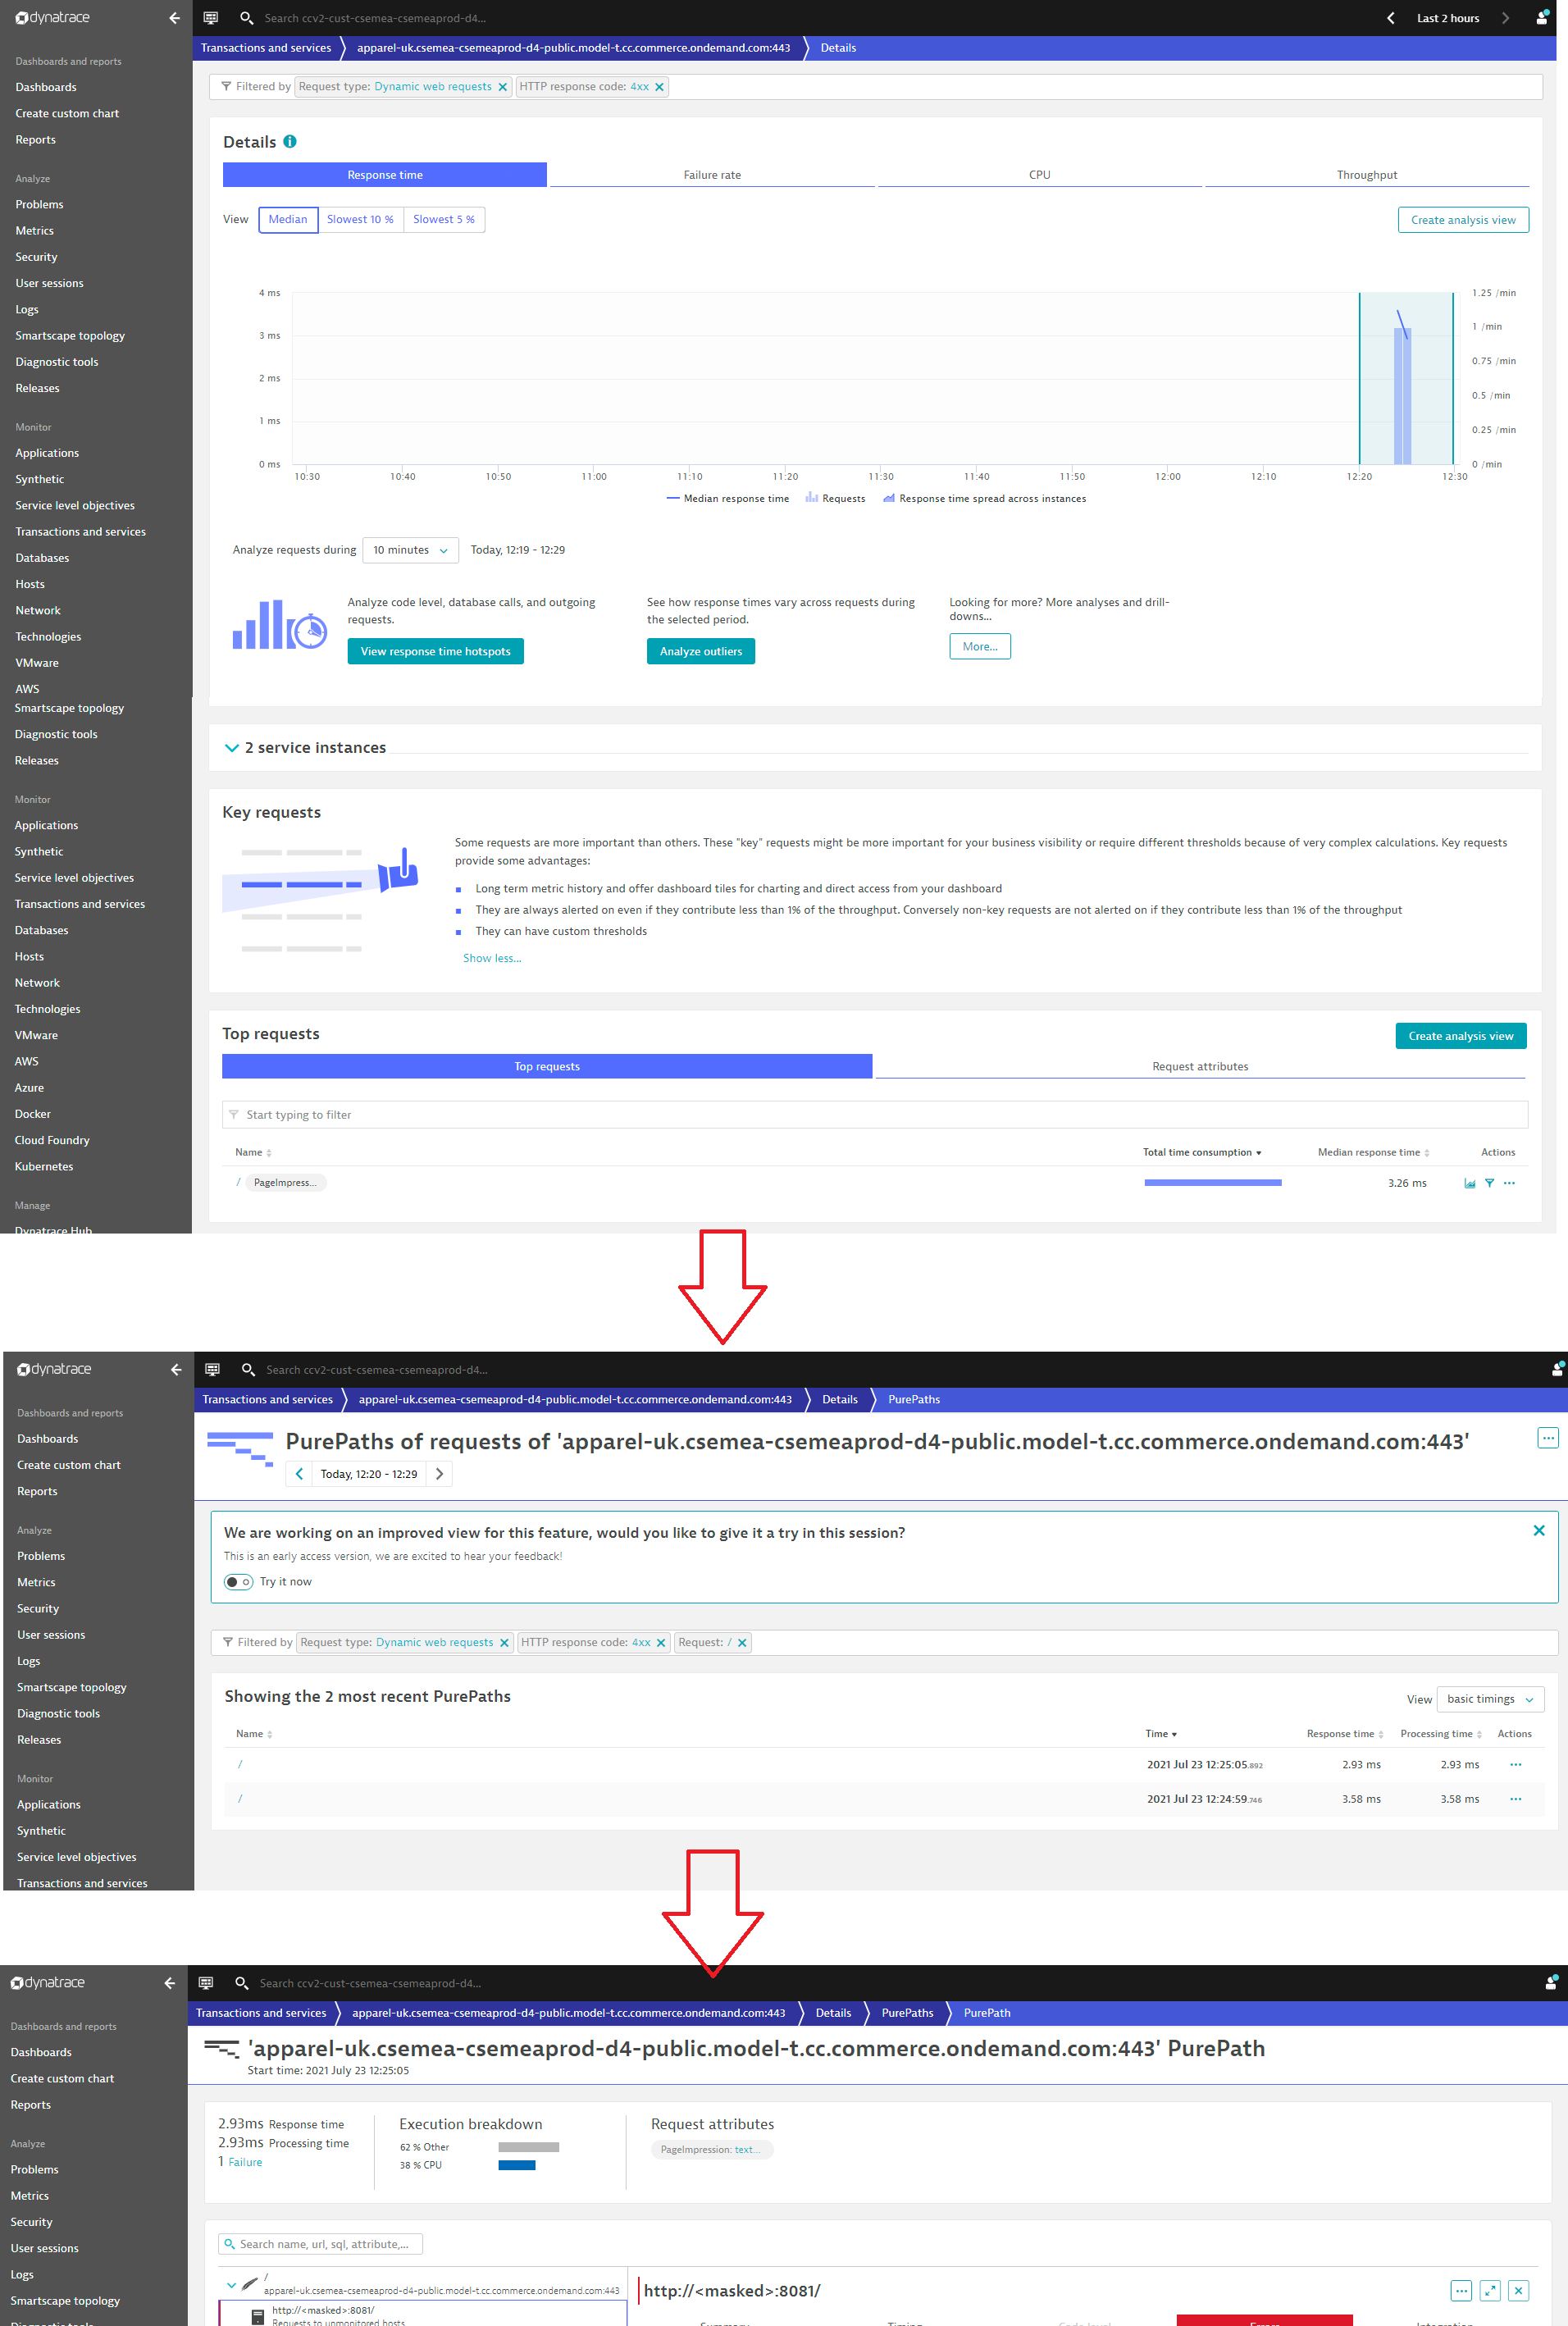
Task: Select the Response time tab
Action: [385, 175]
